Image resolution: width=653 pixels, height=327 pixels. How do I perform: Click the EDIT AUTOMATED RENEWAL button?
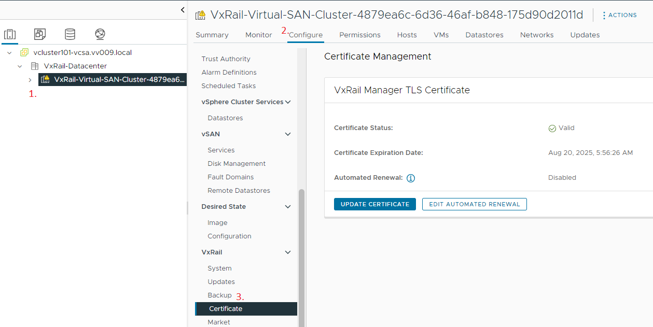coord(474,204)
